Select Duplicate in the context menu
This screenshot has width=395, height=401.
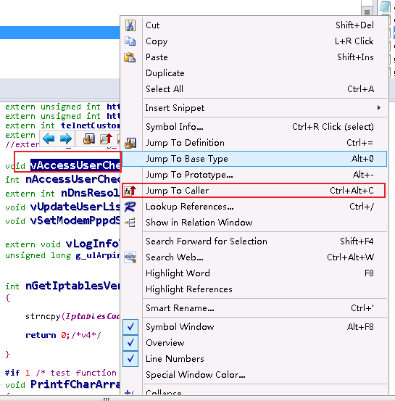(254, 73)
